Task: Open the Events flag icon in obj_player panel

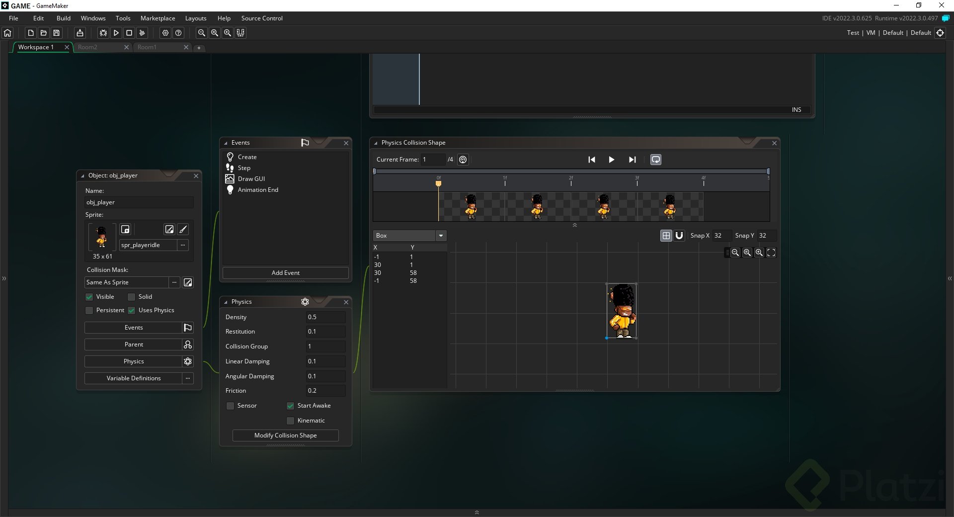Action: [x=187, y=328]
